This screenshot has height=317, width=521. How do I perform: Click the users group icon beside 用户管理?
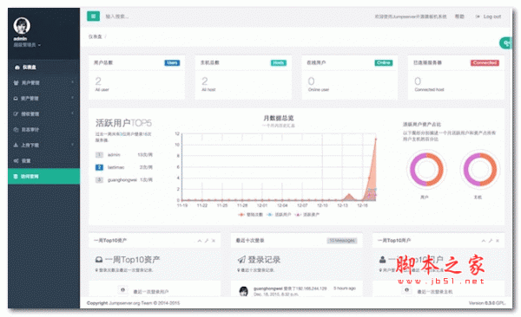pyautogui.click(x=16, y=83)
